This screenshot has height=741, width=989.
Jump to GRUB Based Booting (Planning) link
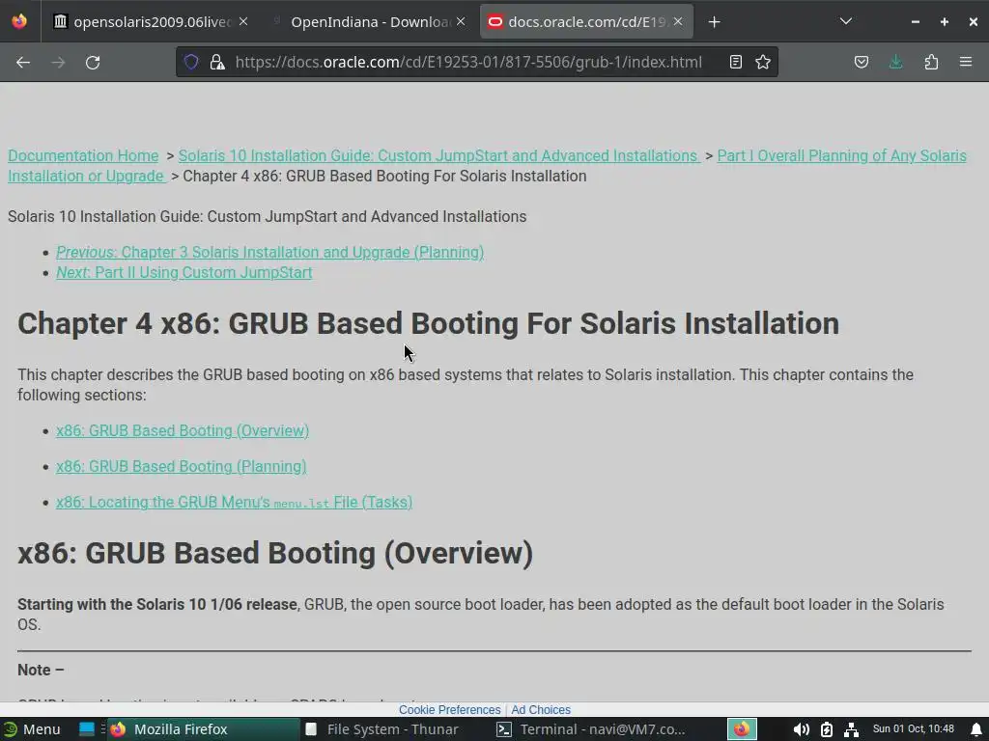coord(181,466)
